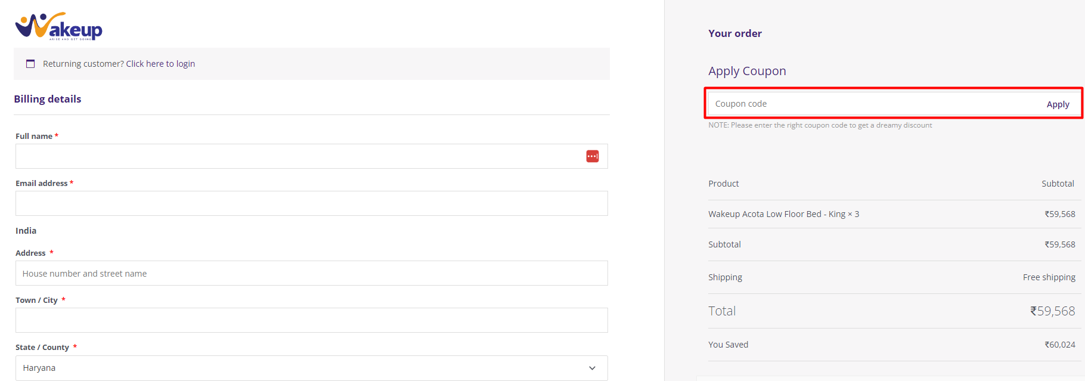The height and width of the screenshot is (381, 1085).
Task: Click the Shipping row label
Action: (725, 277)
